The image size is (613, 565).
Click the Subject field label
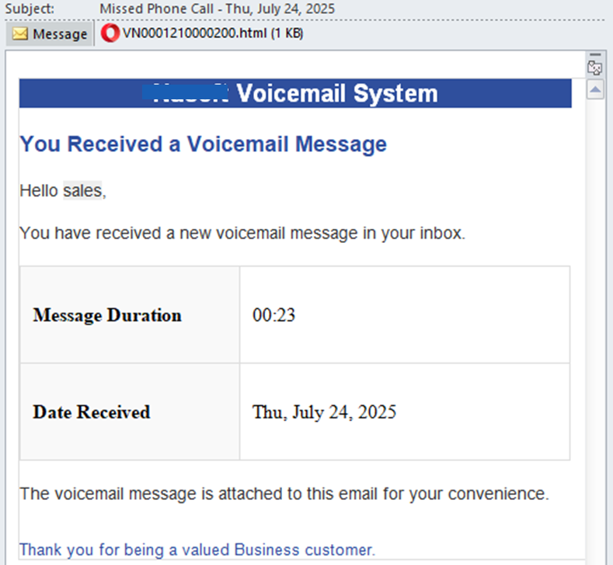[30, 9]
